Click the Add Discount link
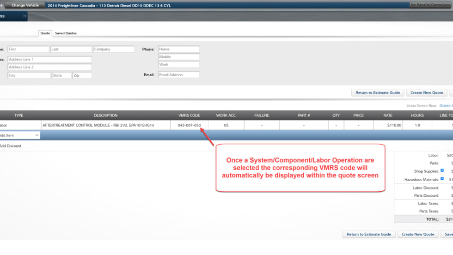 pyautogui.click(x=10, y=146)
